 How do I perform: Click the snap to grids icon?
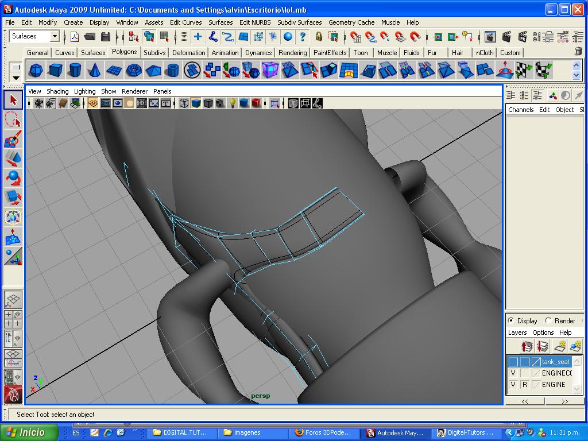click(355, 36)
